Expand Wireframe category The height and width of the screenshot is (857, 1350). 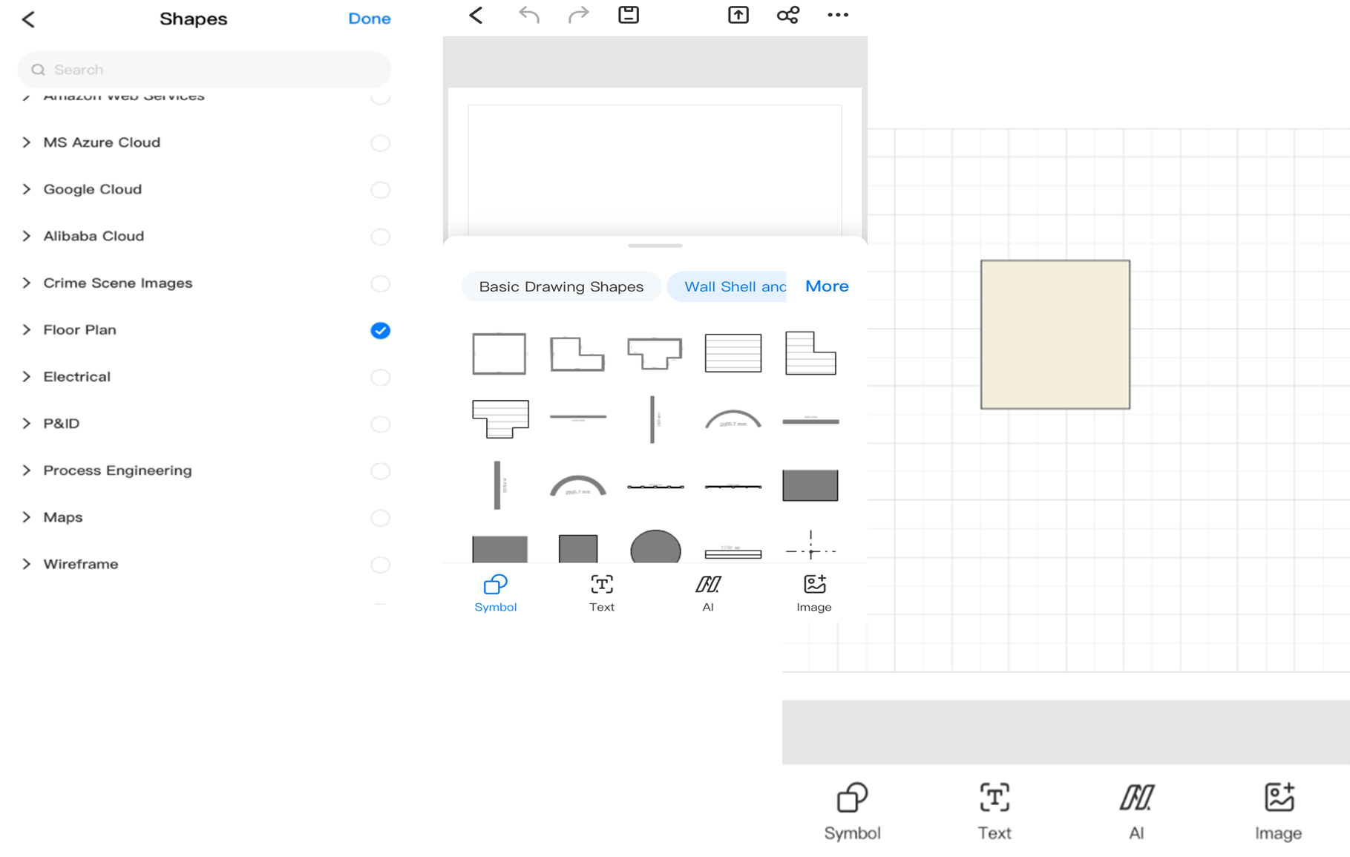pyautogui.click(x=27, y=564)
